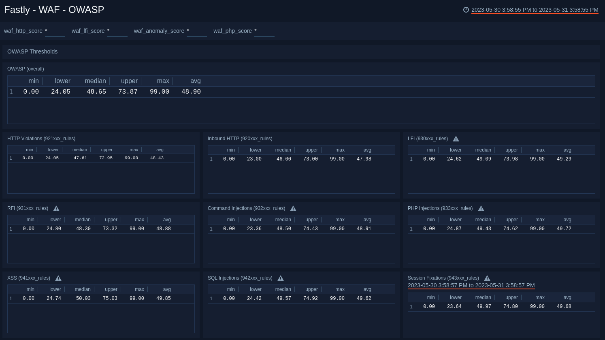Click the PHP Injections panel warning icon
Viewport: 605px width, 340px height.
pos(481,208)
